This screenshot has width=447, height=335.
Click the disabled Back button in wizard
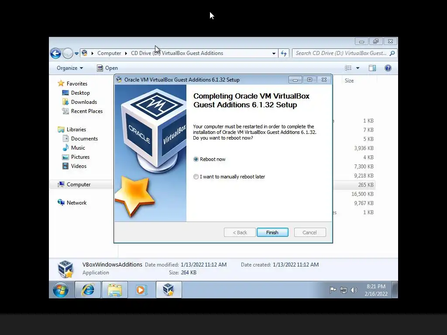(x=240, y=232)
